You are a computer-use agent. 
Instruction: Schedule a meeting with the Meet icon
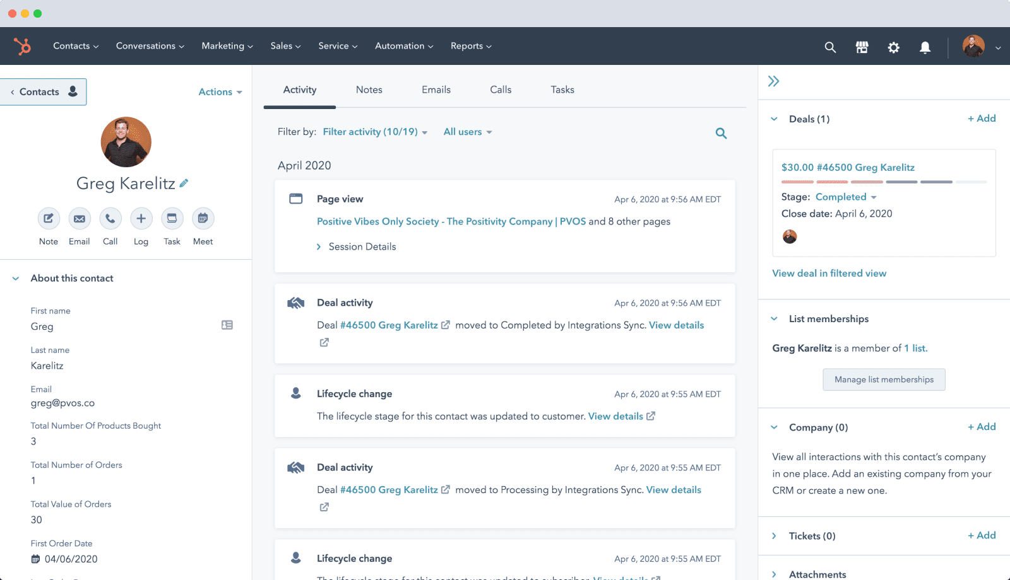point(203,219)
